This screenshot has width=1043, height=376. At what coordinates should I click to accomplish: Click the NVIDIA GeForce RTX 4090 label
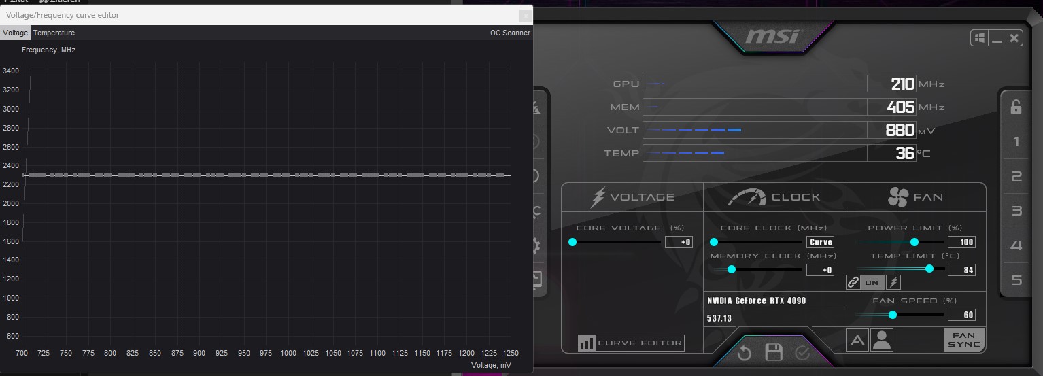(757, 301)
